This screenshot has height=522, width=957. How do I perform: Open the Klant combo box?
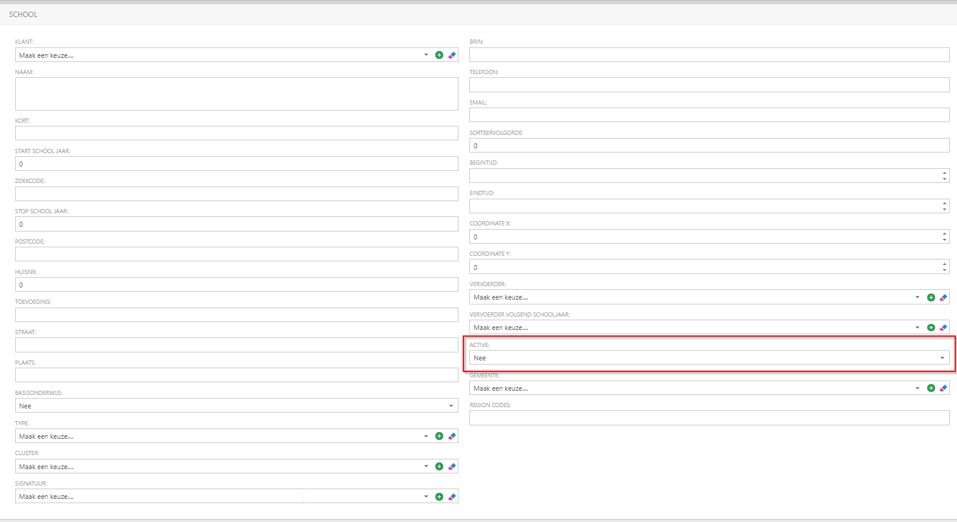(223, 55)
